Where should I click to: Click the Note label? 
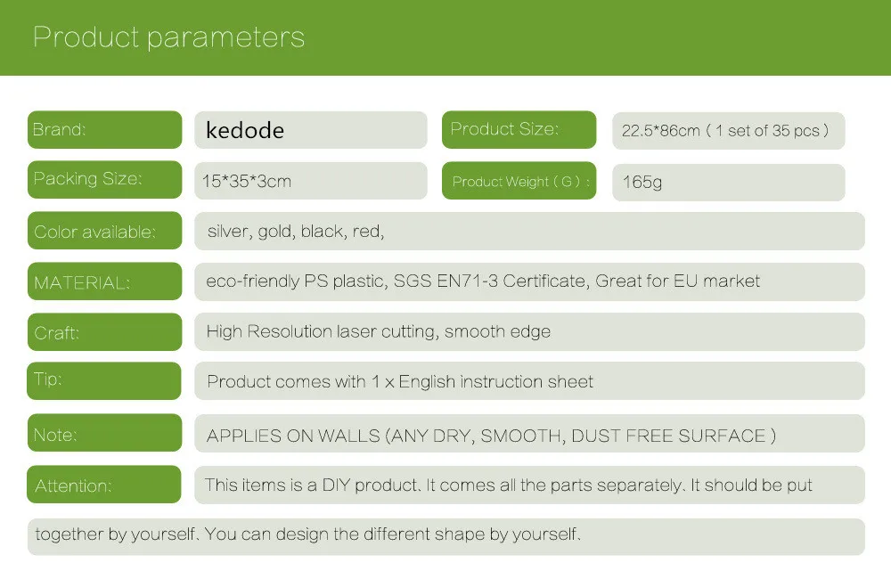click(104, 433)
